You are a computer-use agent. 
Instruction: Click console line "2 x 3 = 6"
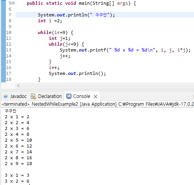[17, 128]
